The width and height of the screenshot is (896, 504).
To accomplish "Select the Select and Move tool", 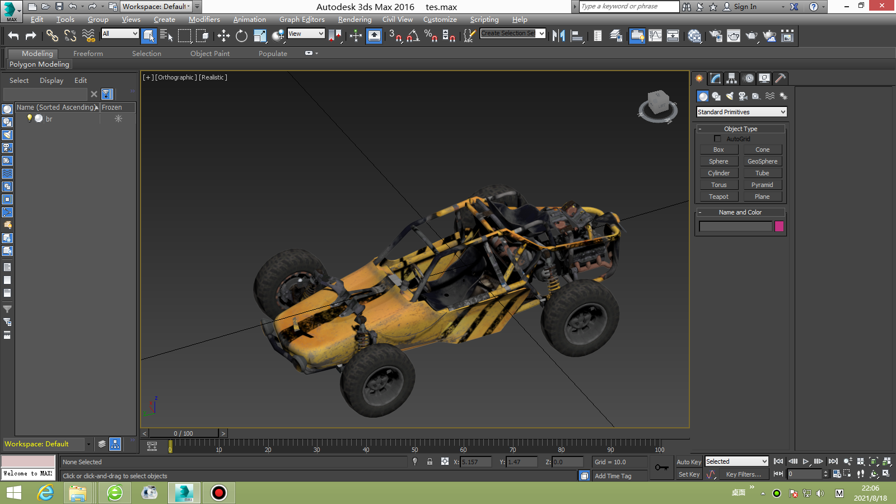I will 223,36.
